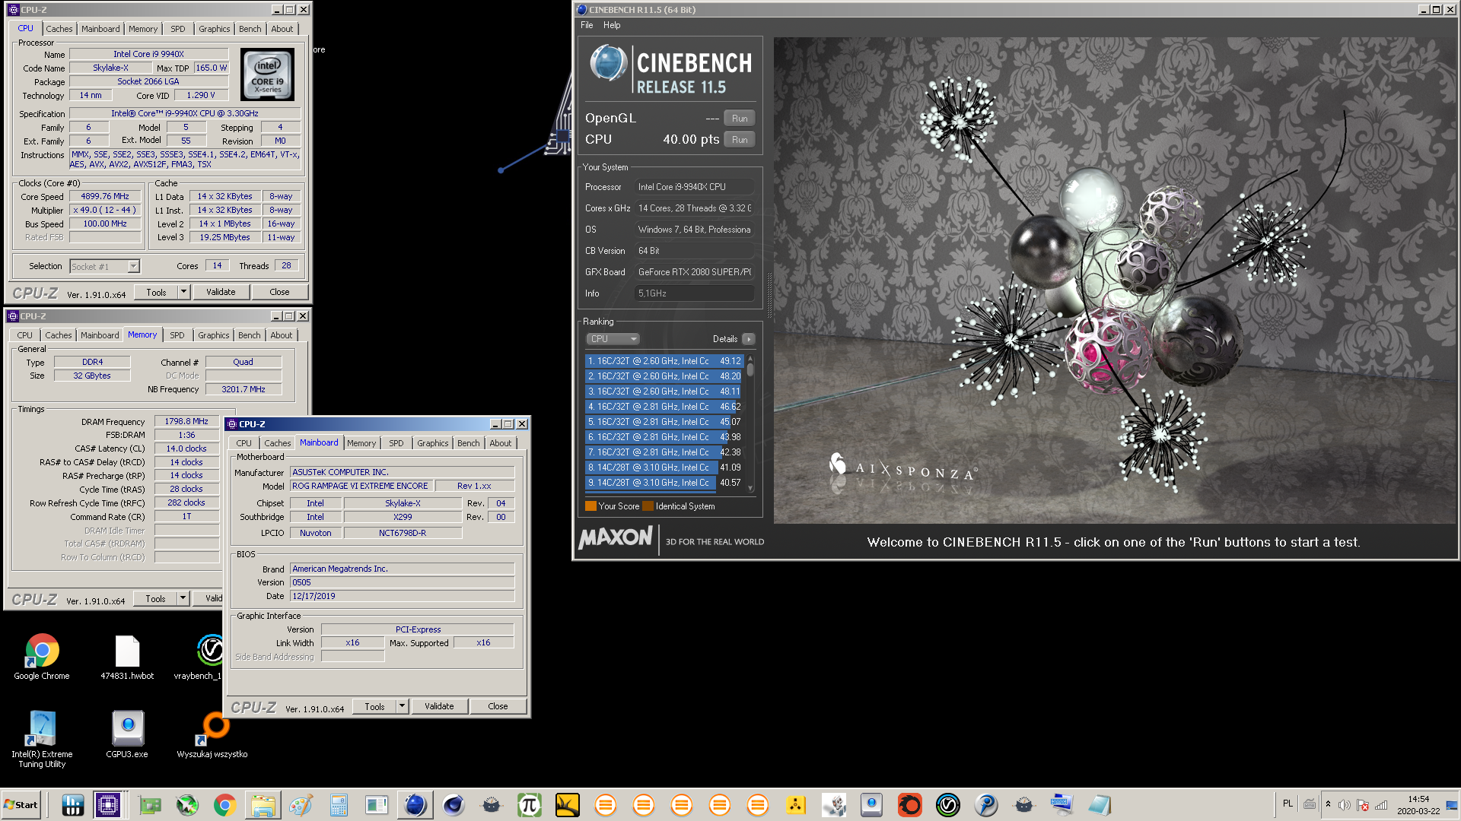This screenshot has height=821, width=1461.
Task: Click ranking list scroll-up arrow
Action: (750, 358)
